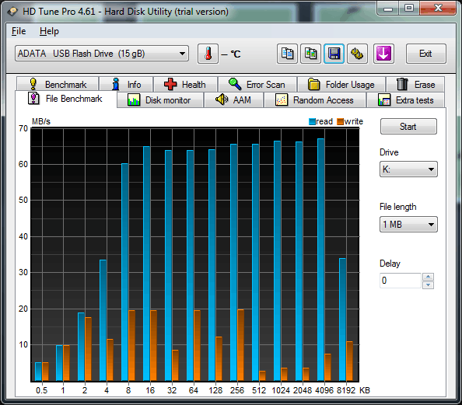Expand the File length 1 MB dropdown
The height and width of the screenshot is (405, 462).
pos(408,225)
